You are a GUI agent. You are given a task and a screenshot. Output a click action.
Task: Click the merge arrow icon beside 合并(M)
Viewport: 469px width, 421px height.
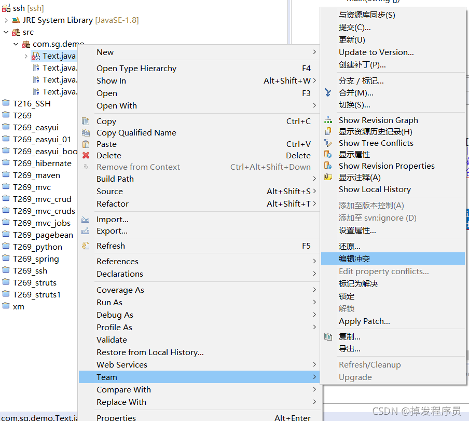coord(328,93)
